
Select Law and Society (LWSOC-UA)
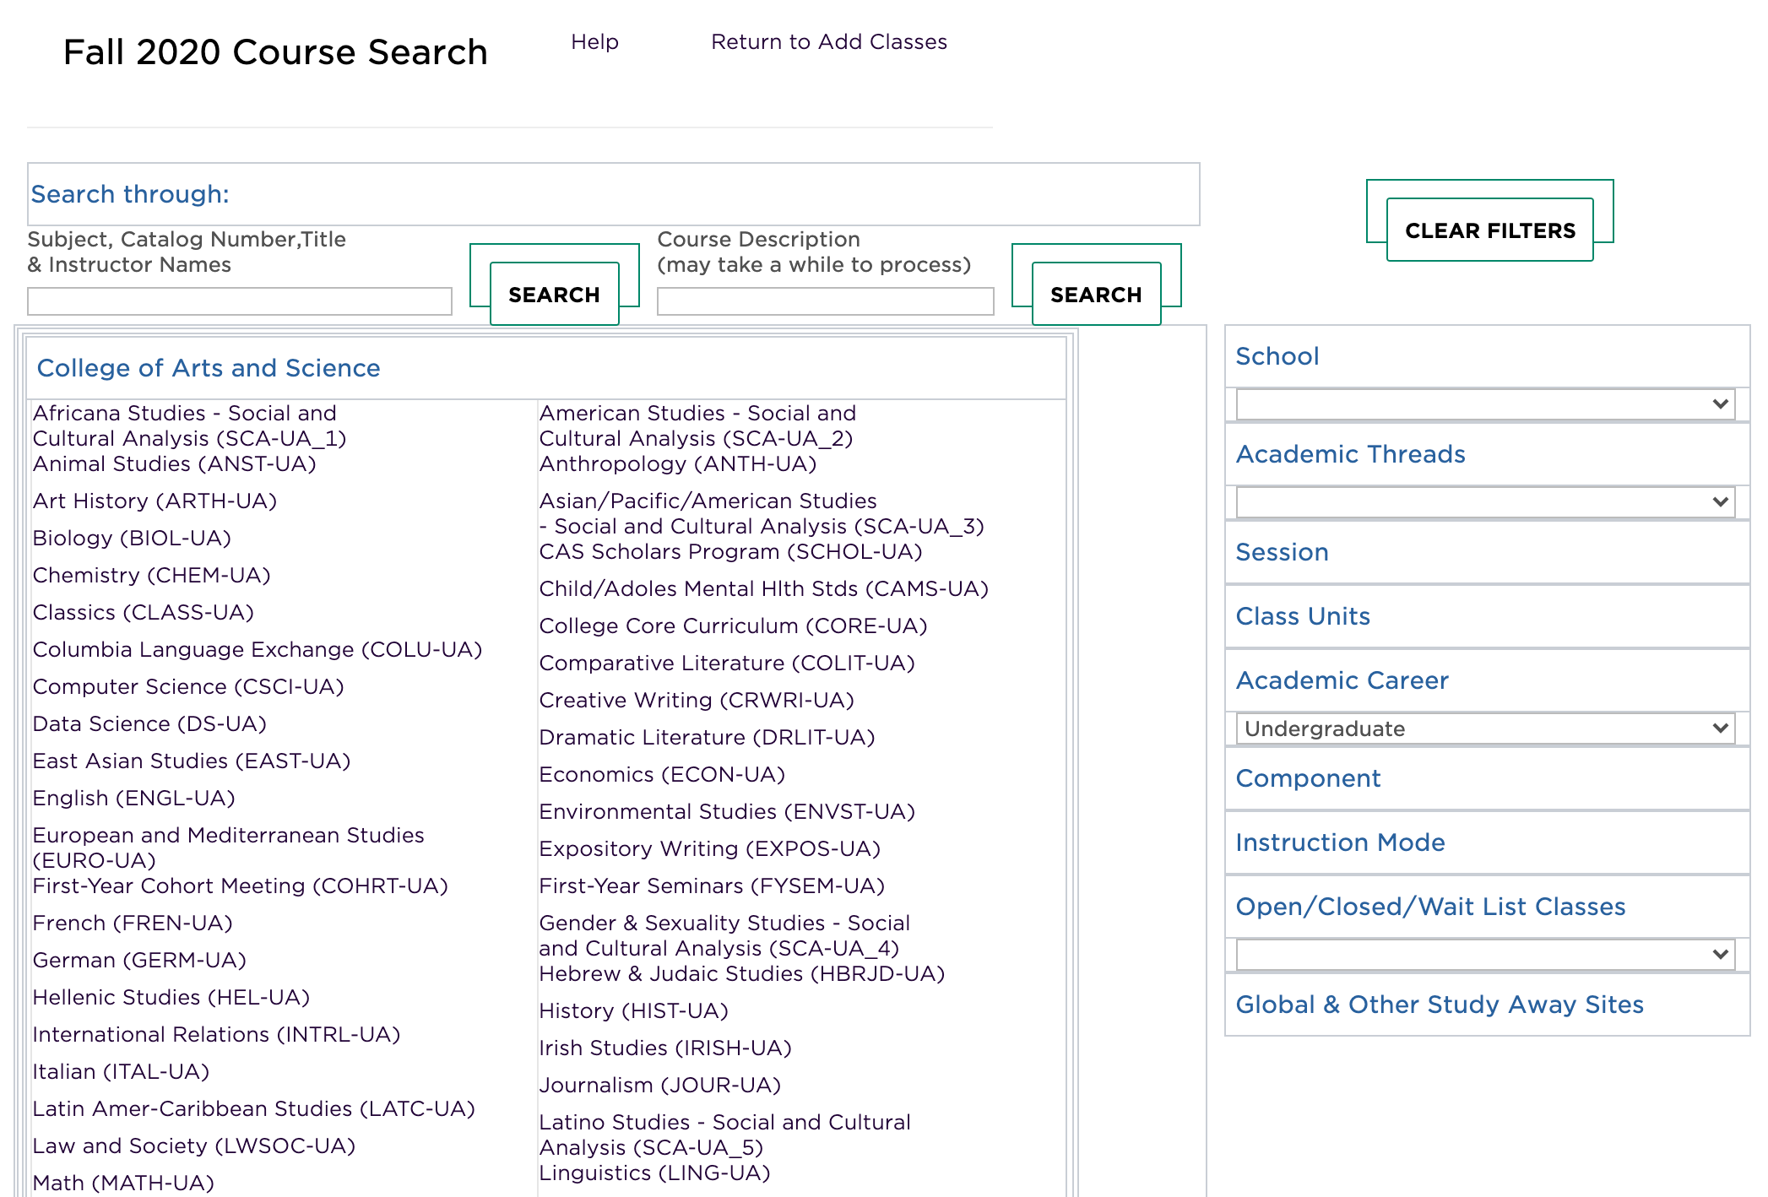click(194, 1146)
